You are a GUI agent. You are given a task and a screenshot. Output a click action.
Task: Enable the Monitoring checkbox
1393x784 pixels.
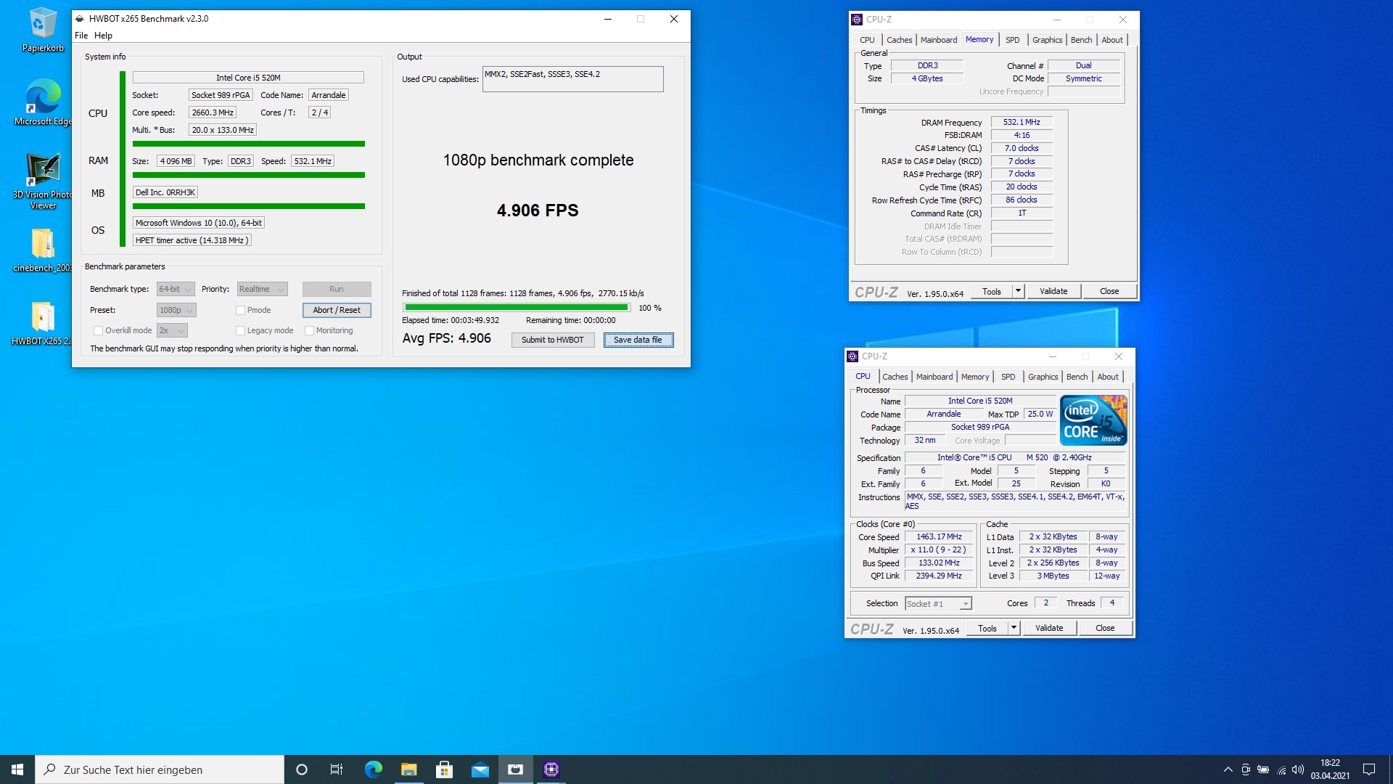[x=309, y=331]
